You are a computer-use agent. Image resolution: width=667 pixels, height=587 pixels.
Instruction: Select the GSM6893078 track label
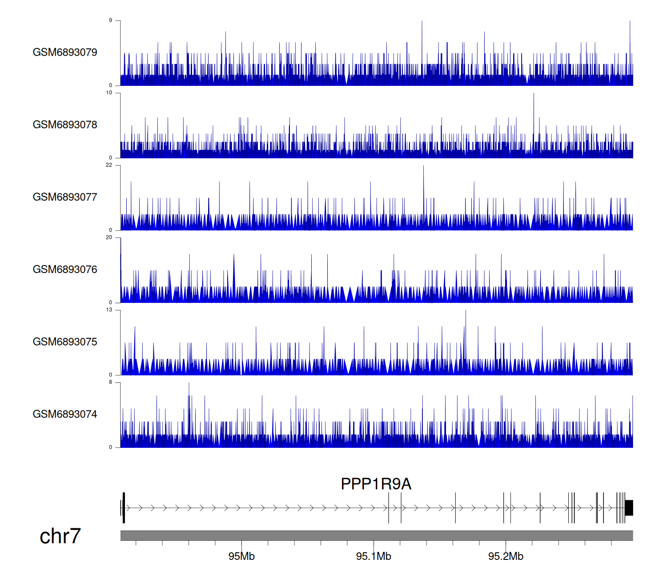tap(65, 125)
